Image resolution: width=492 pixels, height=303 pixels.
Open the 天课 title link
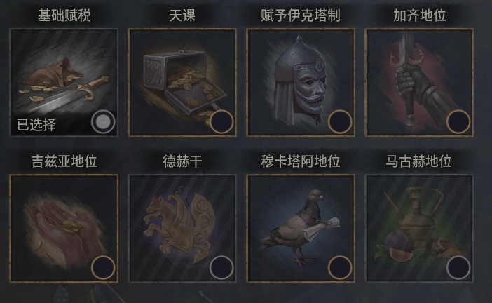pos(182,15)
